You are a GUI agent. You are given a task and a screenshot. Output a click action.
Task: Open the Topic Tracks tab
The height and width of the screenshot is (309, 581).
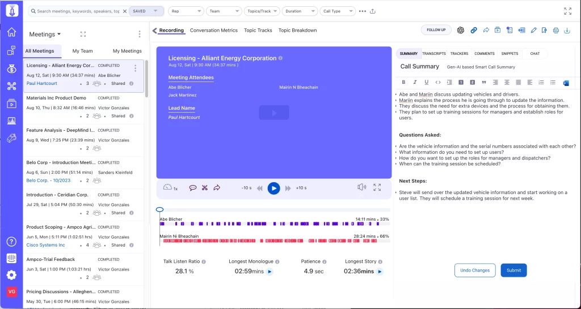[x=258, y=31]
